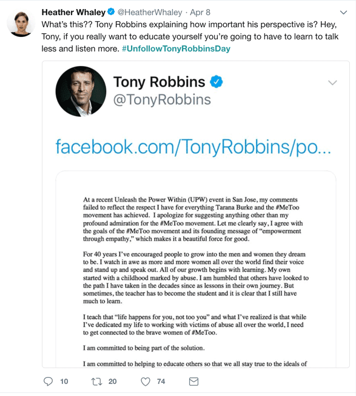Visit the @TonyRobbins handle
This screenshot has width=356, height=396.
pos(162,99)
